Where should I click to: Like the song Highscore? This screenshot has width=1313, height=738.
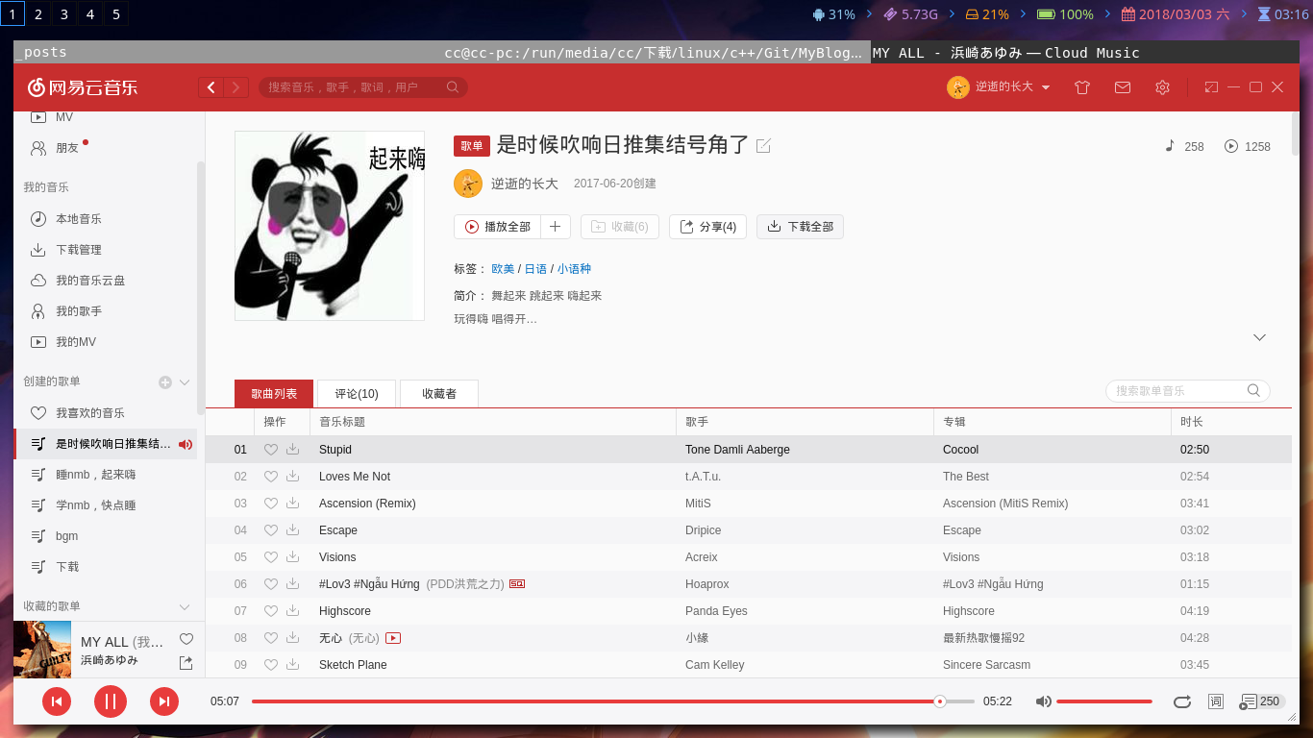coord(271,611)
